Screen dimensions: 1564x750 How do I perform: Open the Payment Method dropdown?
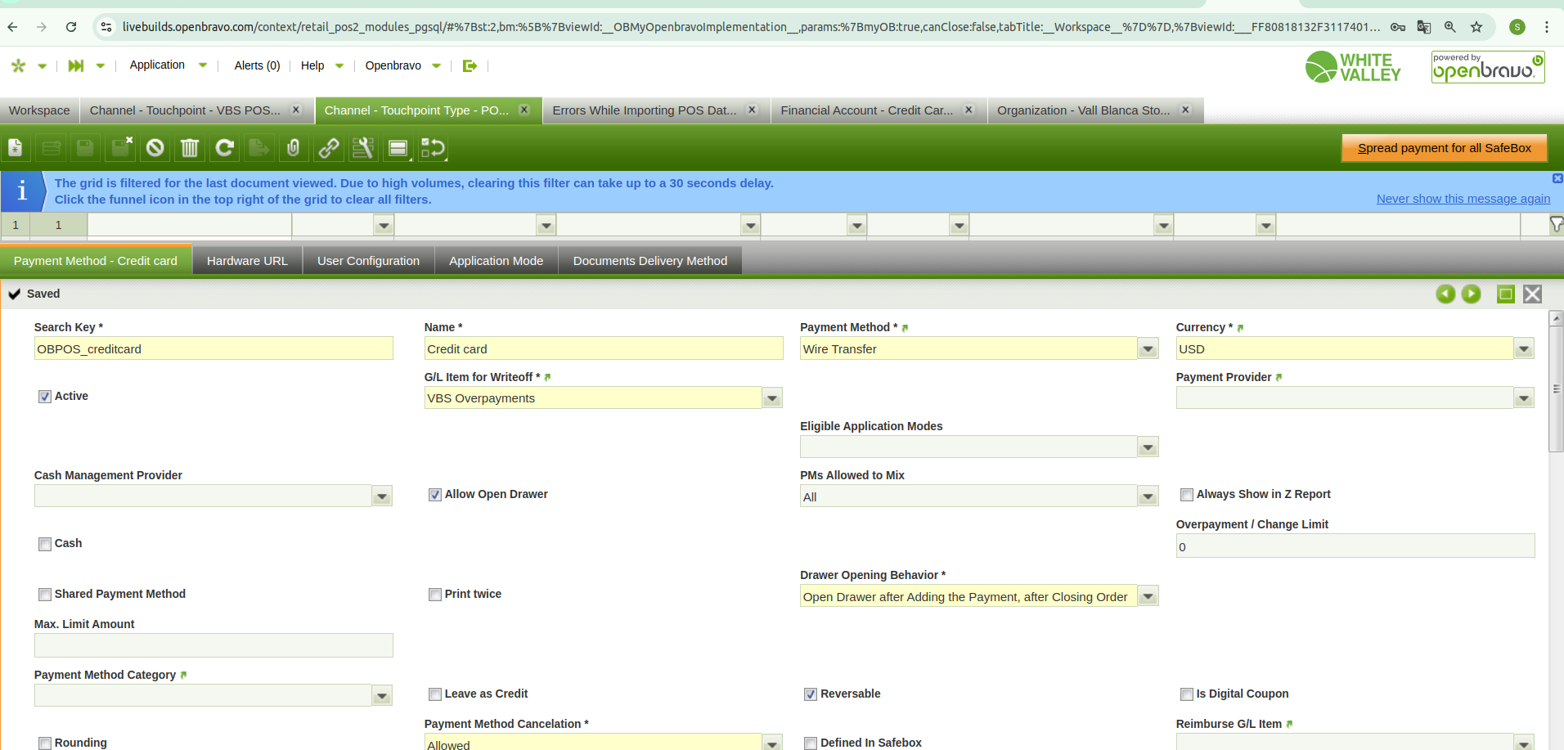[x=1148, y=349]
